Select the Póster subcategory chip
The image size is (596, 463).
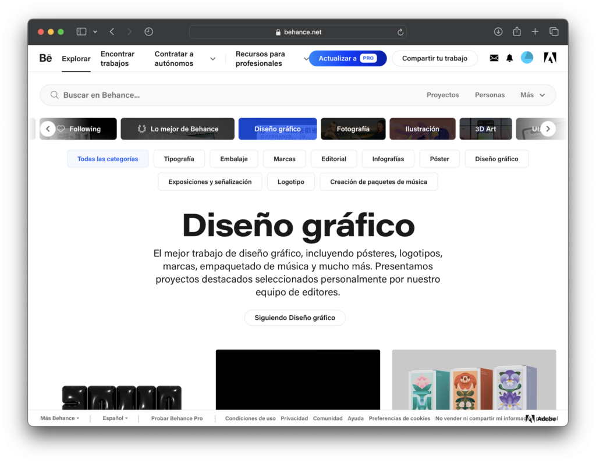439,159
